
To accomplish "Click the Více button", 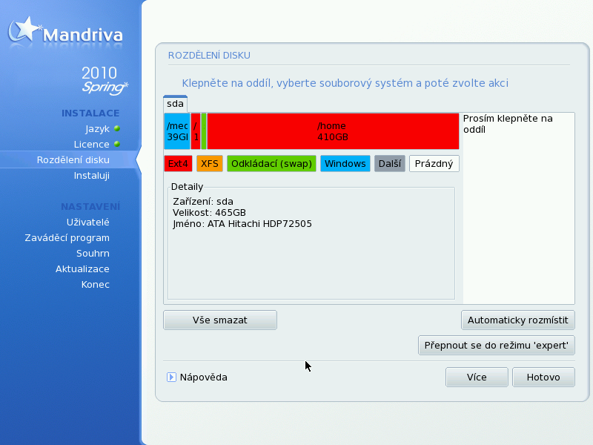I will click(477, 377).
